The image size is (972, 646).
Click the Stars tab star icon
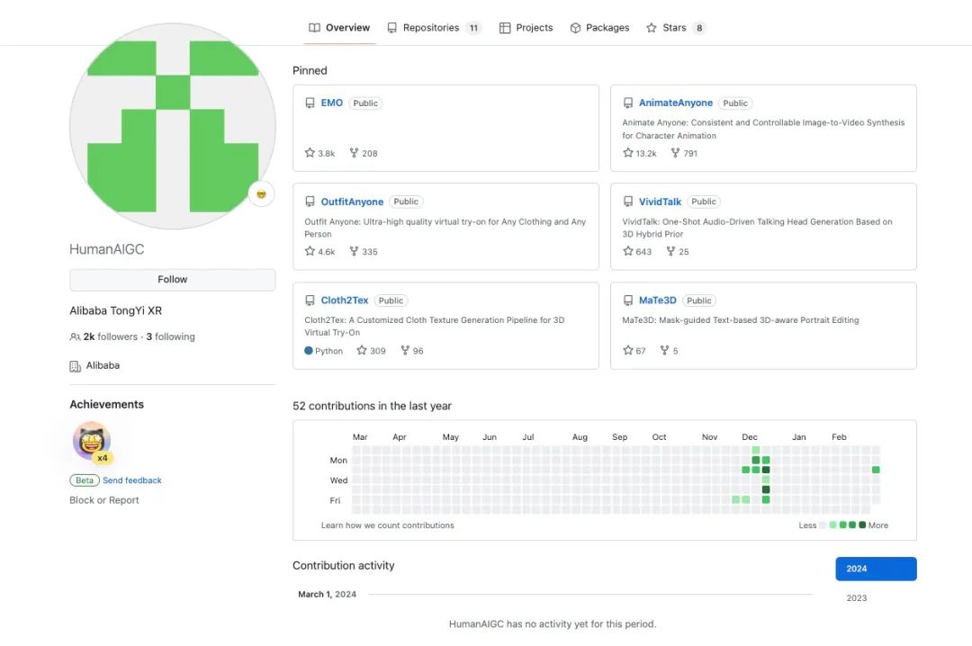pos(652,28)
